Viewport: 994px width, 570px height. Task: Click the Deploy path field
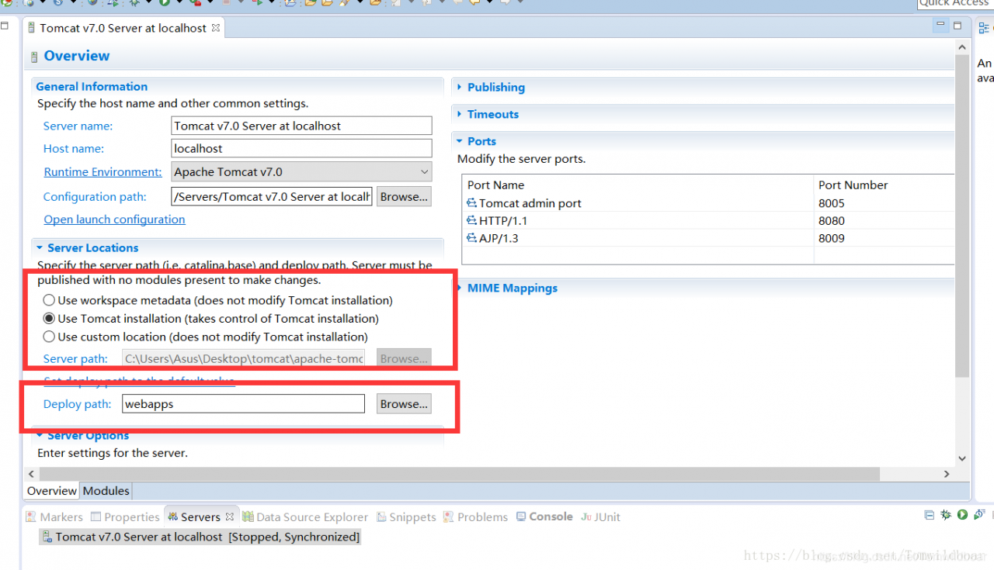243,404
